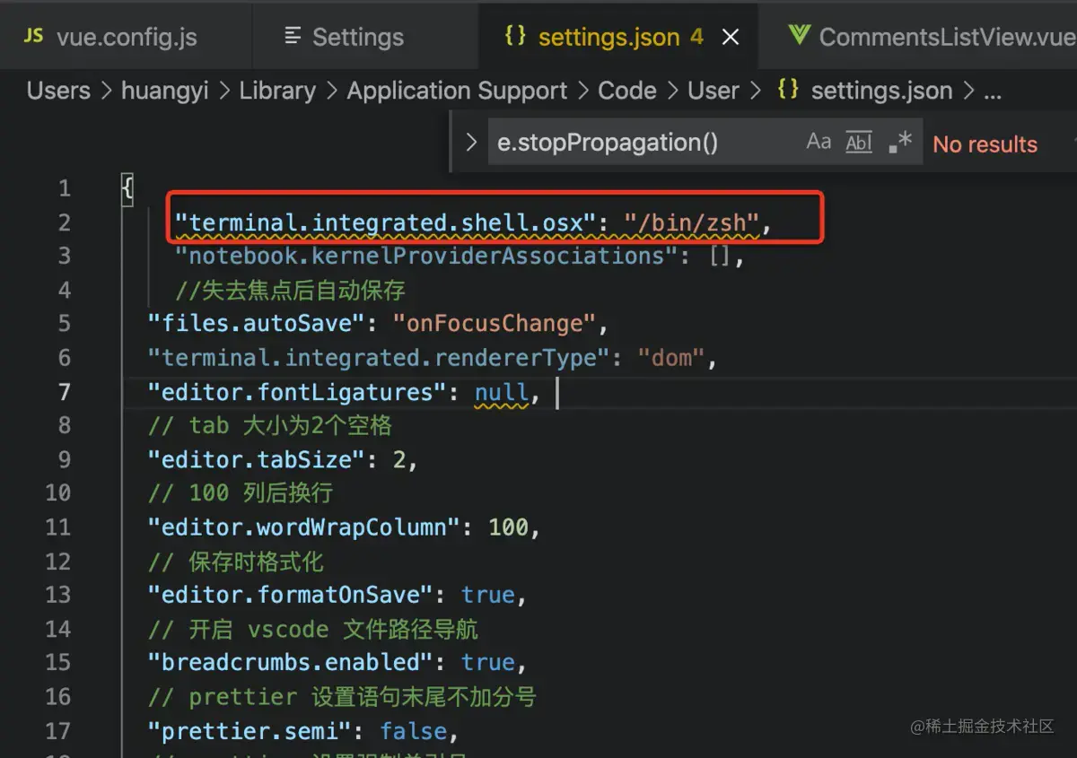
Task: Open the CommentsListView.vue tab
Action: 946,37
